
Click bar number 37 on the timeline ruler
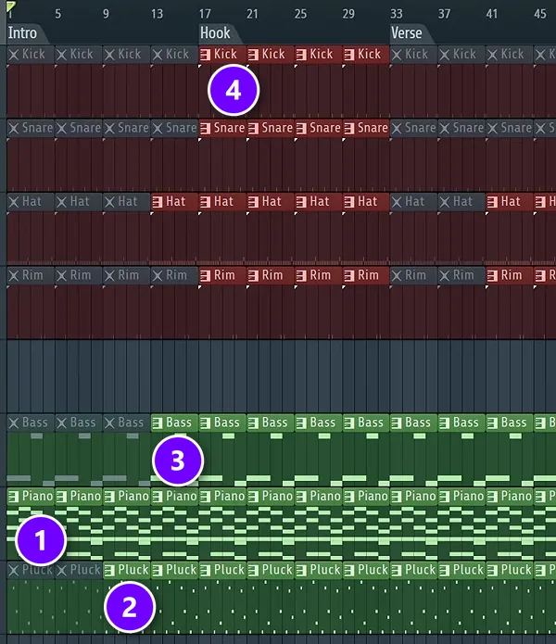click(x=444, y=14)
